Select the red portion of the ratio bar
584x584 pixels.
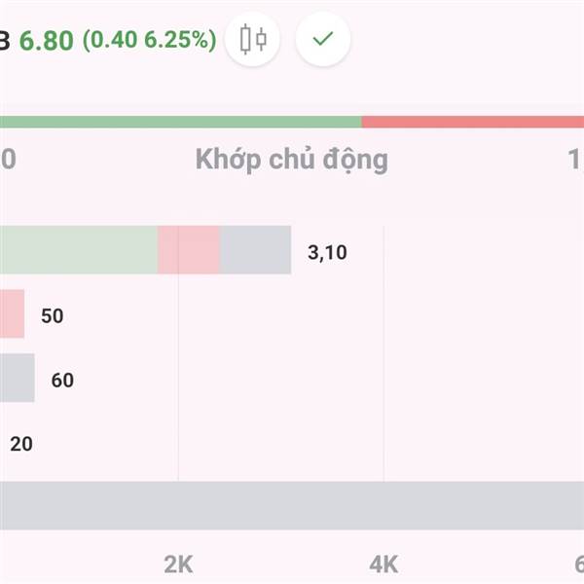[x=473, y=123]
